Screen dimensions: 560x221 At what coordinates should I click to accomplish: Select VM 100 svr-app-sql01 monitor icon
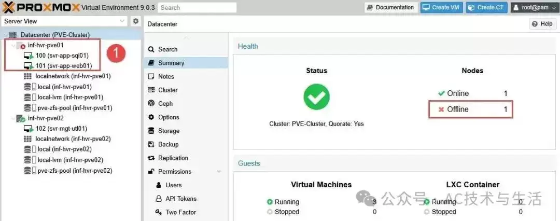[29, 56]
